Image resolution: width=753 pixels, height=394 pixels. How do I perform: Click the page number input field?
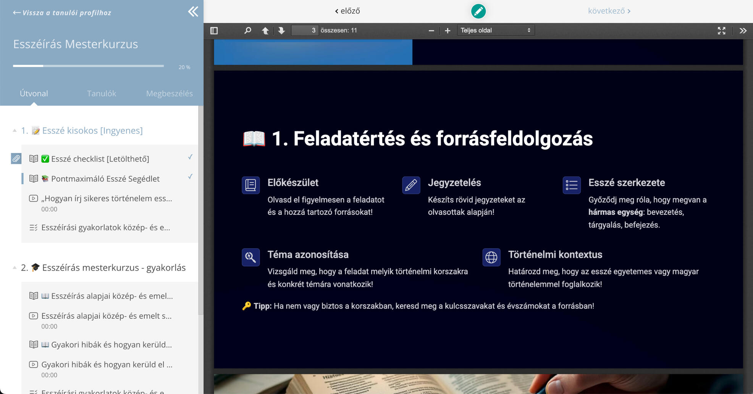click(x=305, y=31)
